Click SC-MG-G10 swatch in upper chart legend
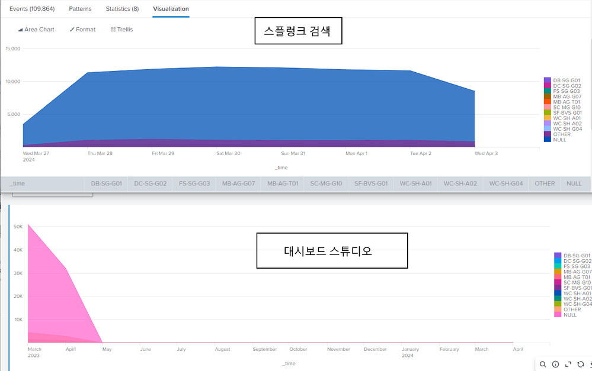 click(548, 108)
